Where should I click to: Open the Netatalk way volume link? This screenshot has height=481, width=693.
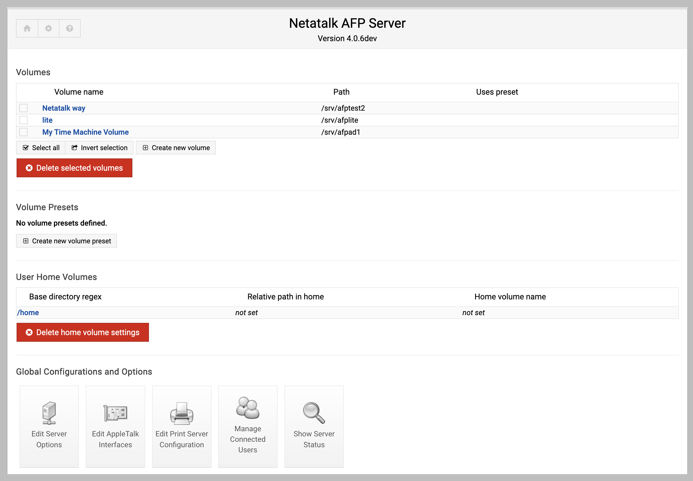point(63,108)
